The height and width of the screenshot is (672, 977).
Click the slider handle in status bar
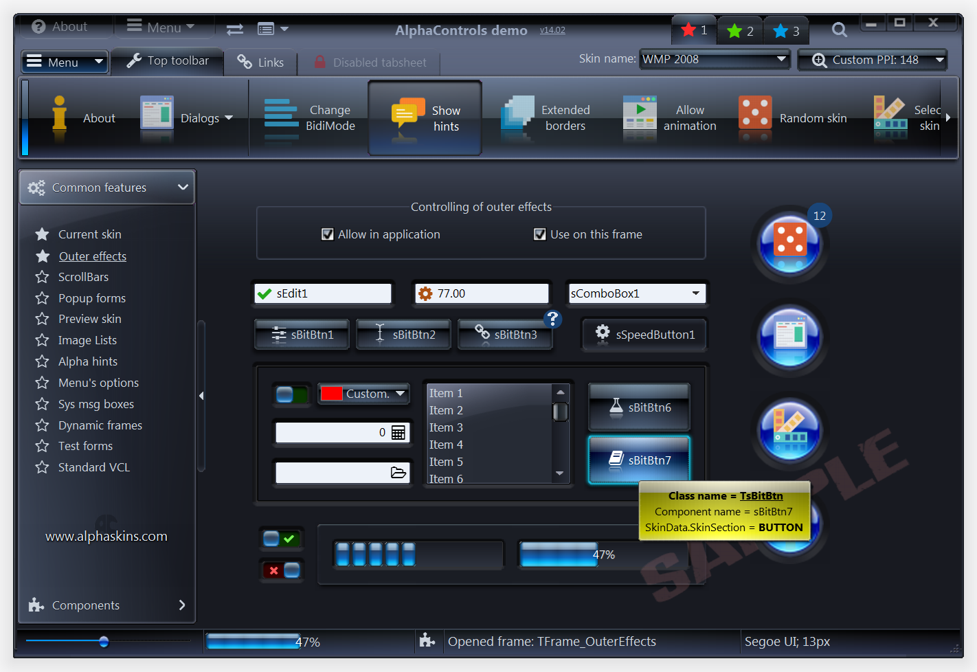pyautogui.click(x=104, y=642)
